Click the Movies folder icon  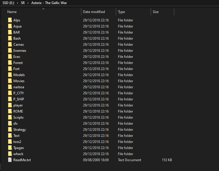pyautogui.click(x=10, y=81)
